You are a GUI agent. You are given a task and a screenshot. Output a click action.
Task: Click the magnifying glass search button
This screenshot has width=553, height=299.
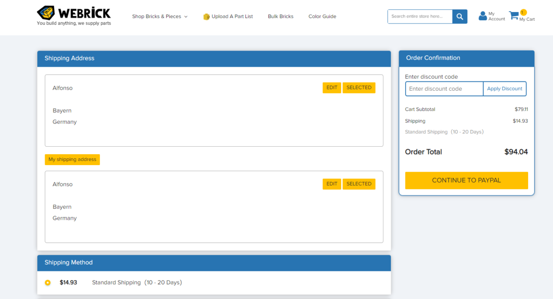pyautogui.click(x=459, y=17)
